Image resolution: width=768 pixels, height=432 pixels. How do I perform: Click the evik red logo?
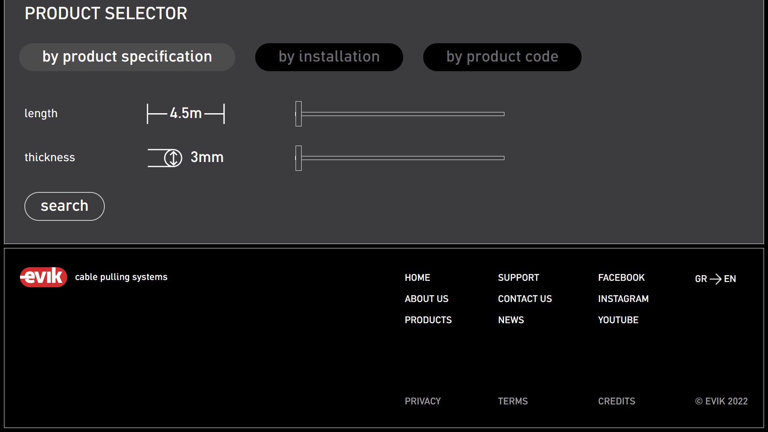44,277
